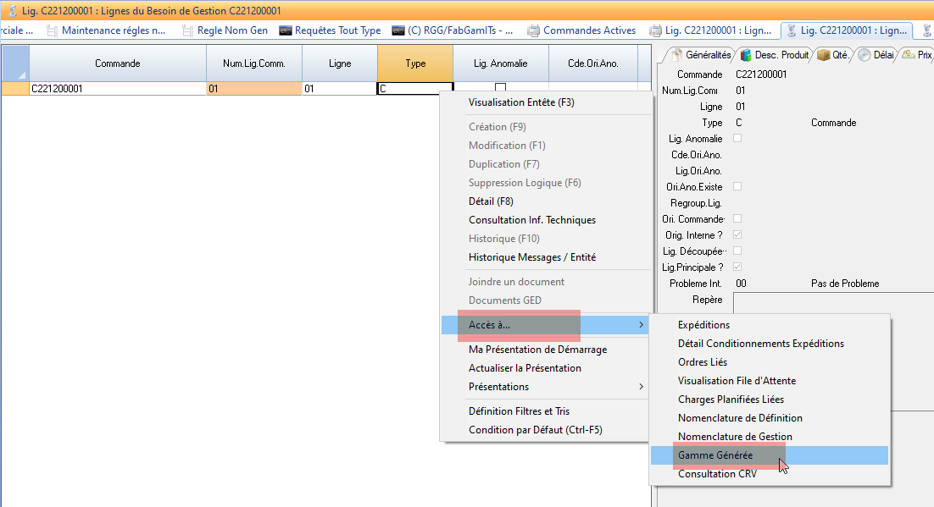The image size is (934, 507).
Task: Select Visualisation Entête (F3) menu entry
Action: point(521,102)
